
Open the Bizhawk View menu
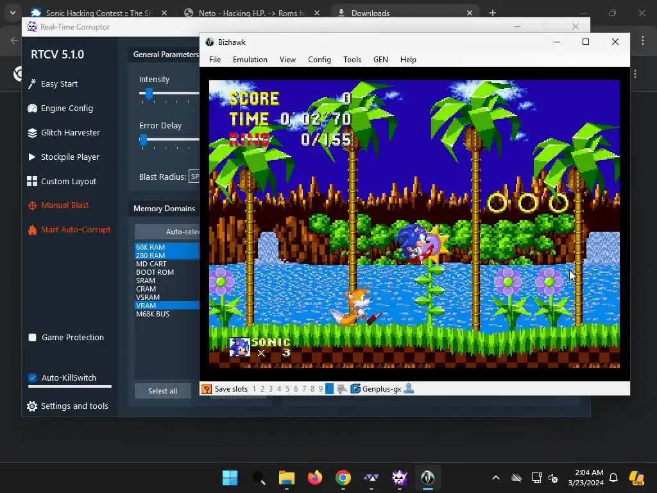(x=287, y=60)
